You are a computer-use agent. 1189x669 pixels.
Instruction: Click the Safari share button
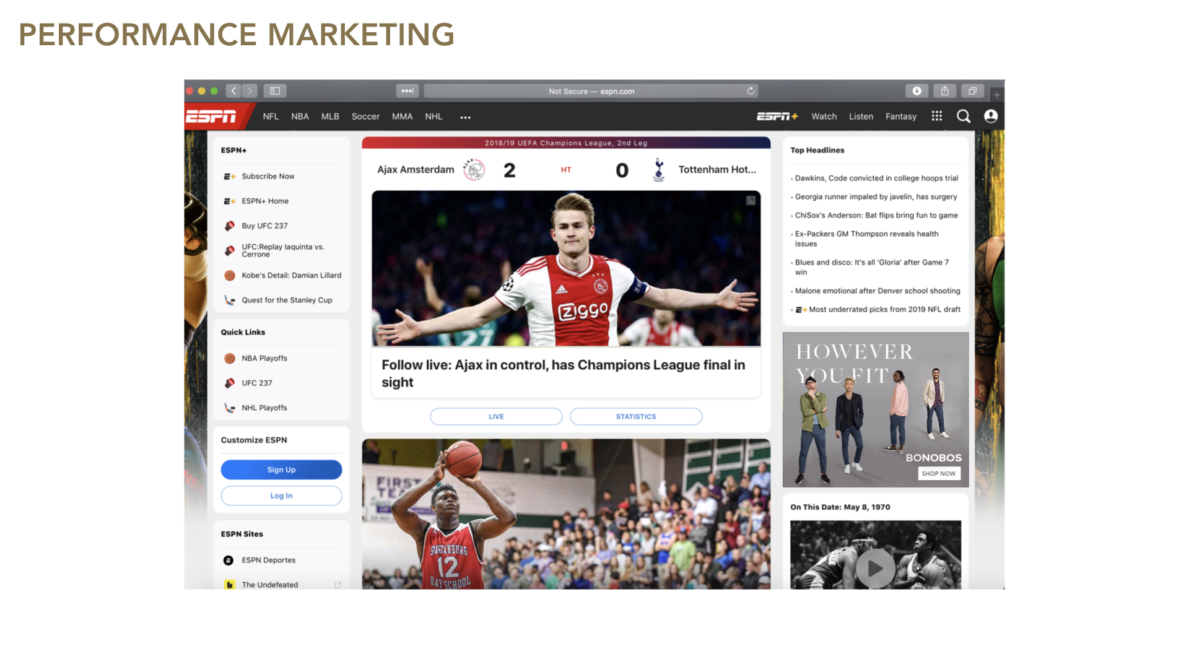point(945,91)
